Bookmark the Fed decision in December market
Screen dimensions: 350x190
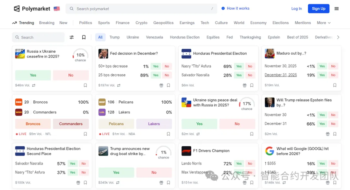[x=169, y=85]
